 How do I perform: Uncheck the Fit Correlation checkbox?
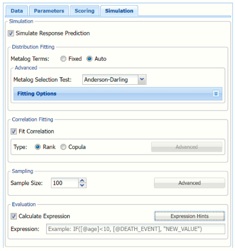click(x=14, y=131)
